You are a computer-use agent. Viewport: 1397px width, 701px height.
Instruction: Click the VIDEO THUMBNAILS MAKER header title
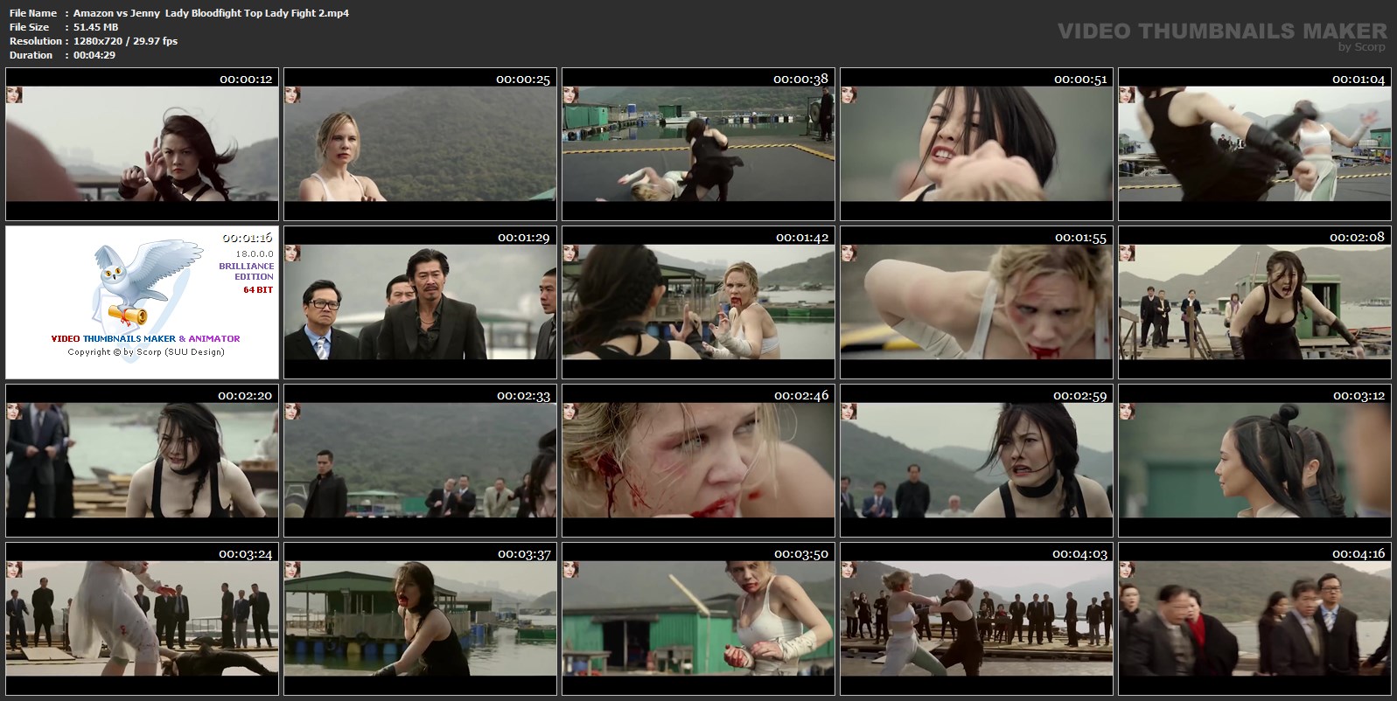[x=1222, y=31]
